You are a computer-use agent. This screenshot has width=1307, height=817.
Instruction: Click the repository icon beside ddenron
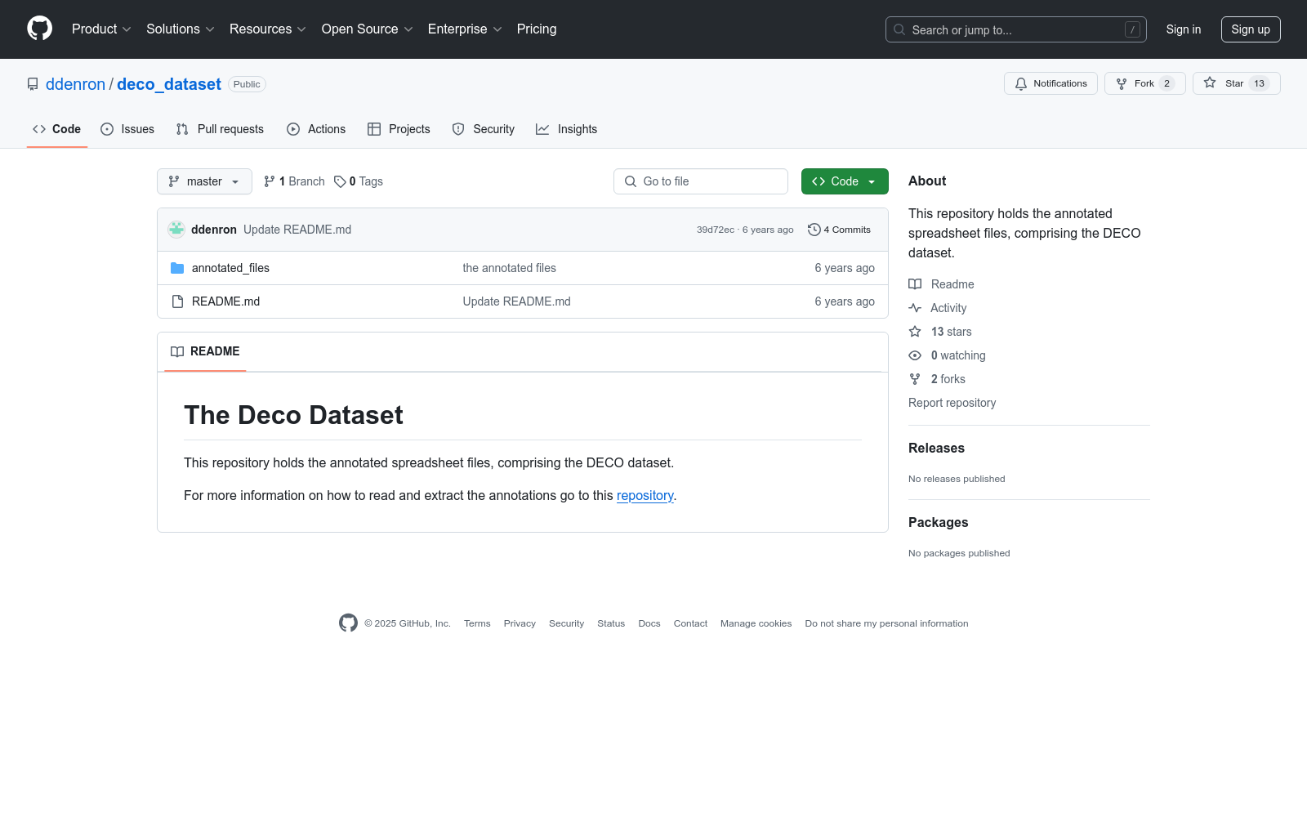(x=33, y=84)
